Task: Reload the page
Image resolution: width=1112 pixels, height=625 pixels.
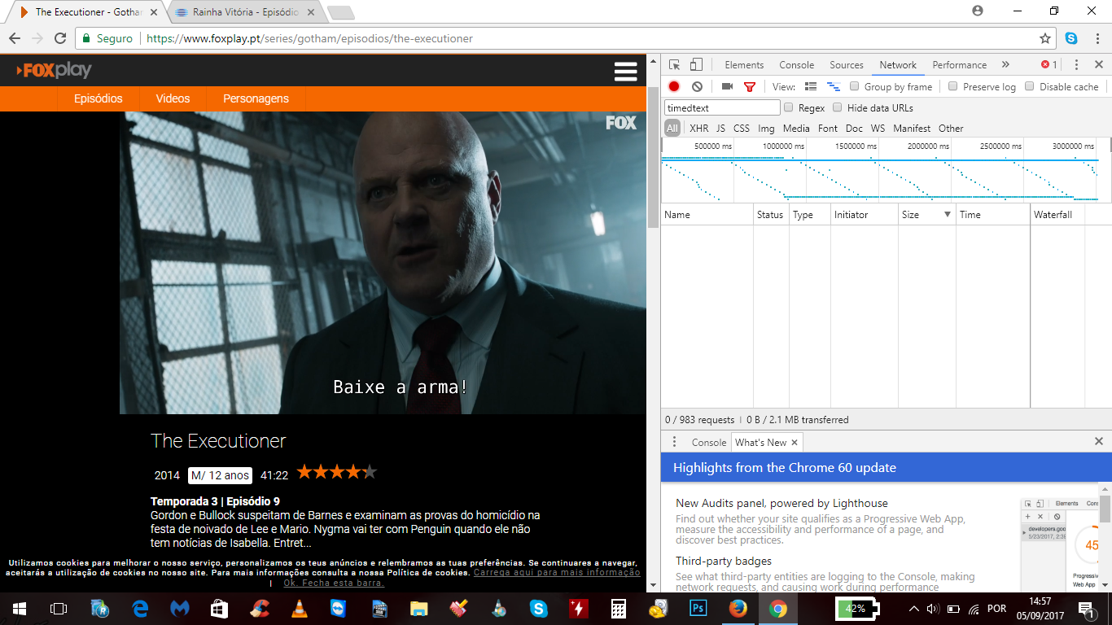Action: point(59,38)
